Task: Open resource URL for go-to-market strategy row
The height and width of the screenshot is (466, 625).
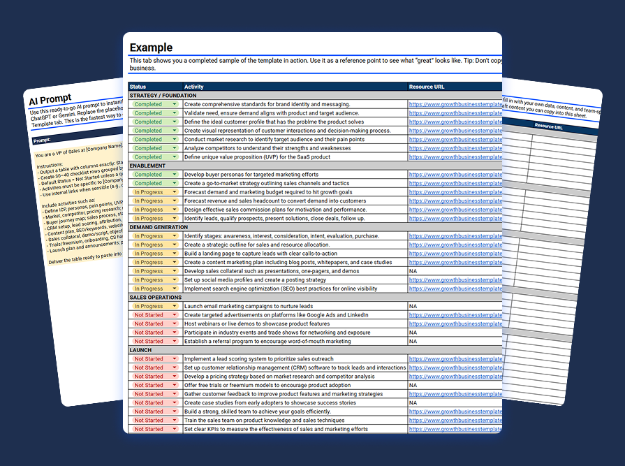Action: pyautogui.click(x=455, y=183)
